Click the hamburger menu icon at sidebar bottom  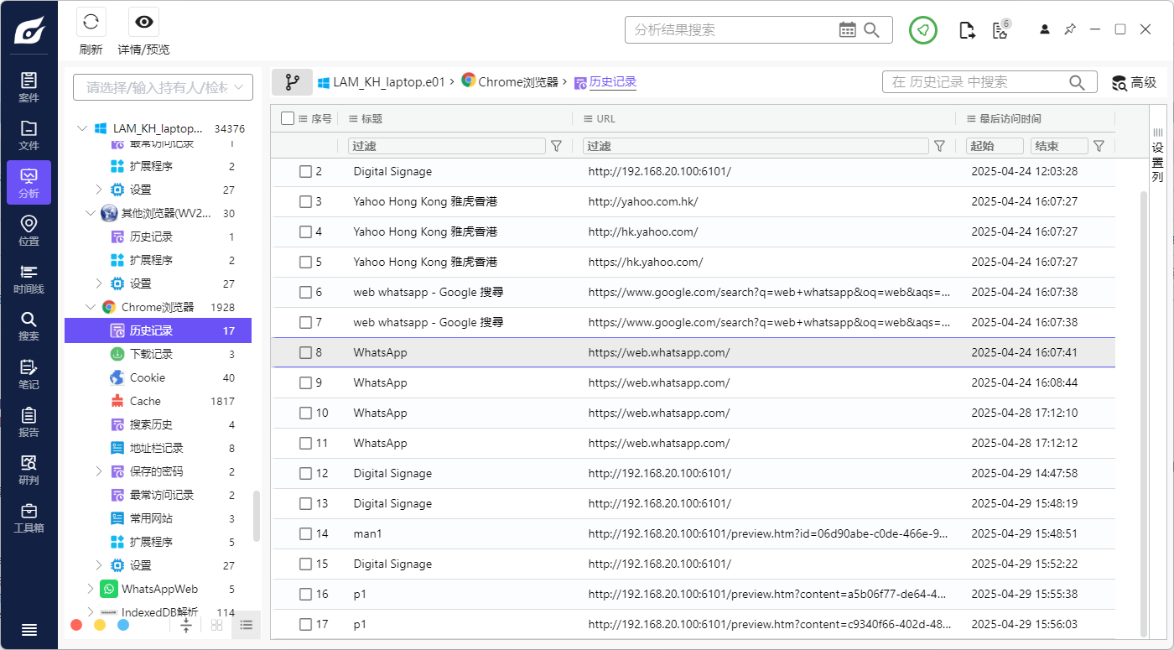pyautogui.click(x=29, y=630)
